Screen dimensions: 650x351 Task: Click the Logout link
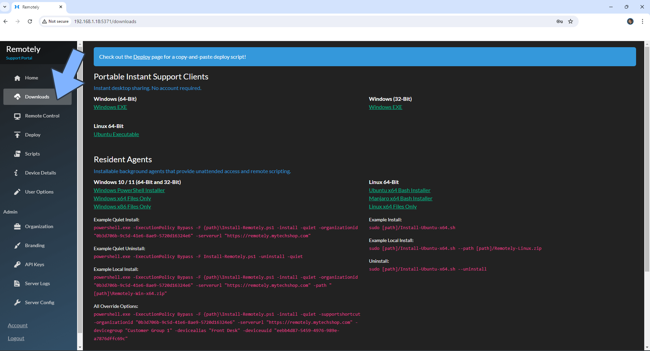(x=16, y=338)
